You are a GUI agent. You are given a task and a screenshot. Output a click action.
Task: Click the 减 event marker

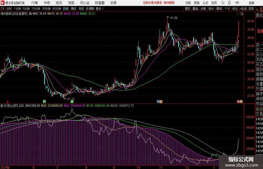pos(72,101)
